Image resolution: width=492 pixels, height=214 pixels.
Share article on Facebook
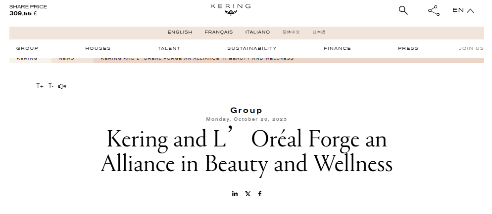click(x=260, y=194)
